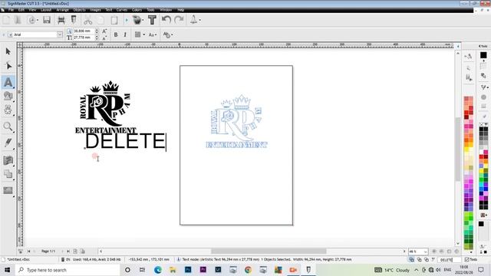
Task: Expand the Arial font name dropdown
Action: tap(60, 34)
